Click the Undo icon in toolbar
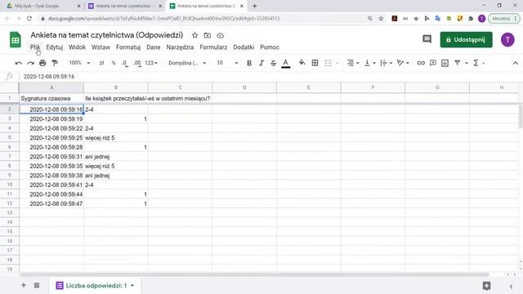Viewport: 523px width, 294px height. (19, 63)
